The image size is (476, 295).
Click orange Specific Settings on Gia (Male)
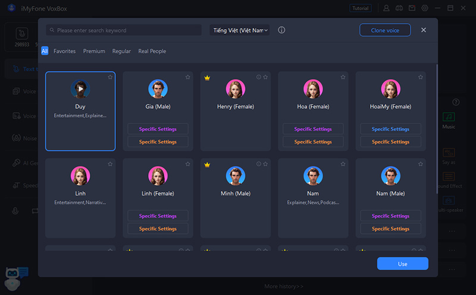[158, 142]
